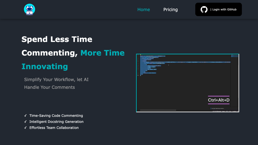Click the GitHub octocat icon
Image resolution: width=258 pixels, height=145 pixels.
[204, 10]
